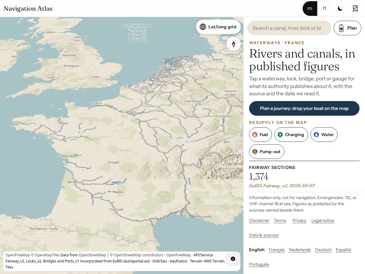365x274 pixels.
Task: Collapse map attribution info icon
Action: (233, 259)
